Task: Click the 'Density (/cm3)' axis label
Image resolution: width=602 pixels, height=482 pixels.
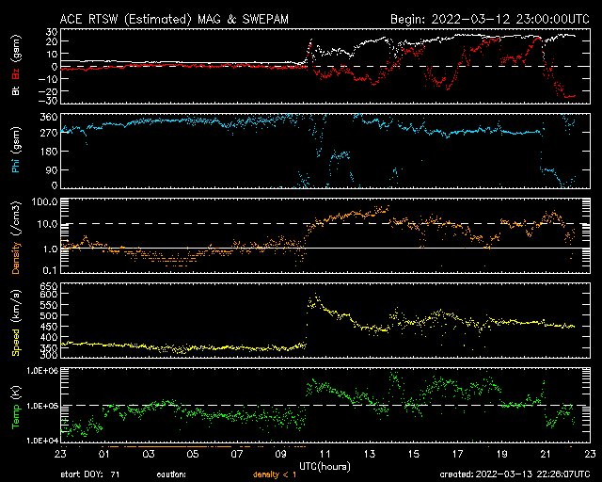Action: [16, 237]
